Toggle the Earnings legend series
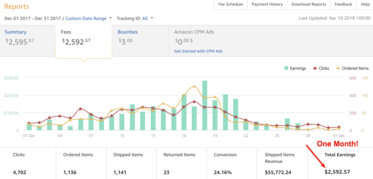The height and width of the screenshot is (179, 373). (x=295, y=68)
